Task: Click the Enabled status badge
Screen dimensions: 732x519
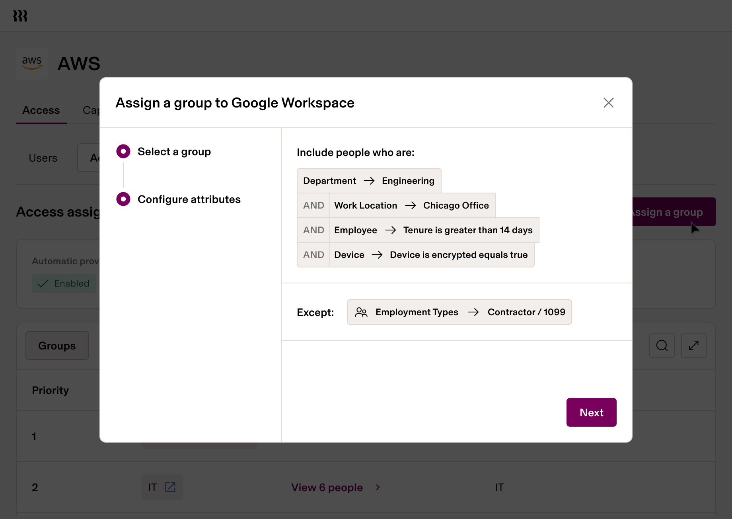Action: click(x=64, y=283)
